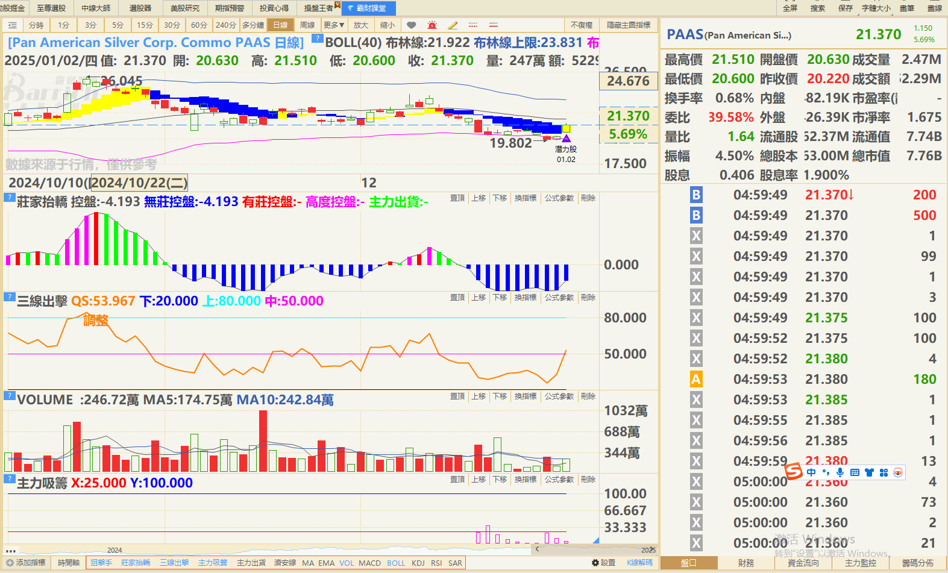Open the Sogou soft keyboard icon

click(x=855, y=472)
